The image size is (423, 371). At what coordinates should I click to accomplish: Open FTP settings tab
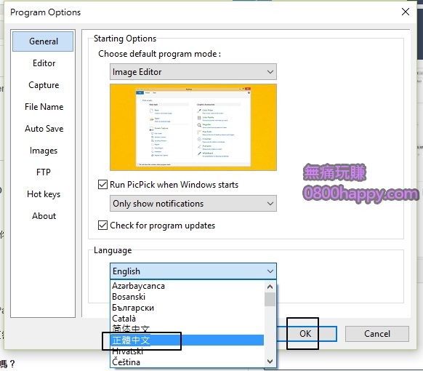click(44, 172)
